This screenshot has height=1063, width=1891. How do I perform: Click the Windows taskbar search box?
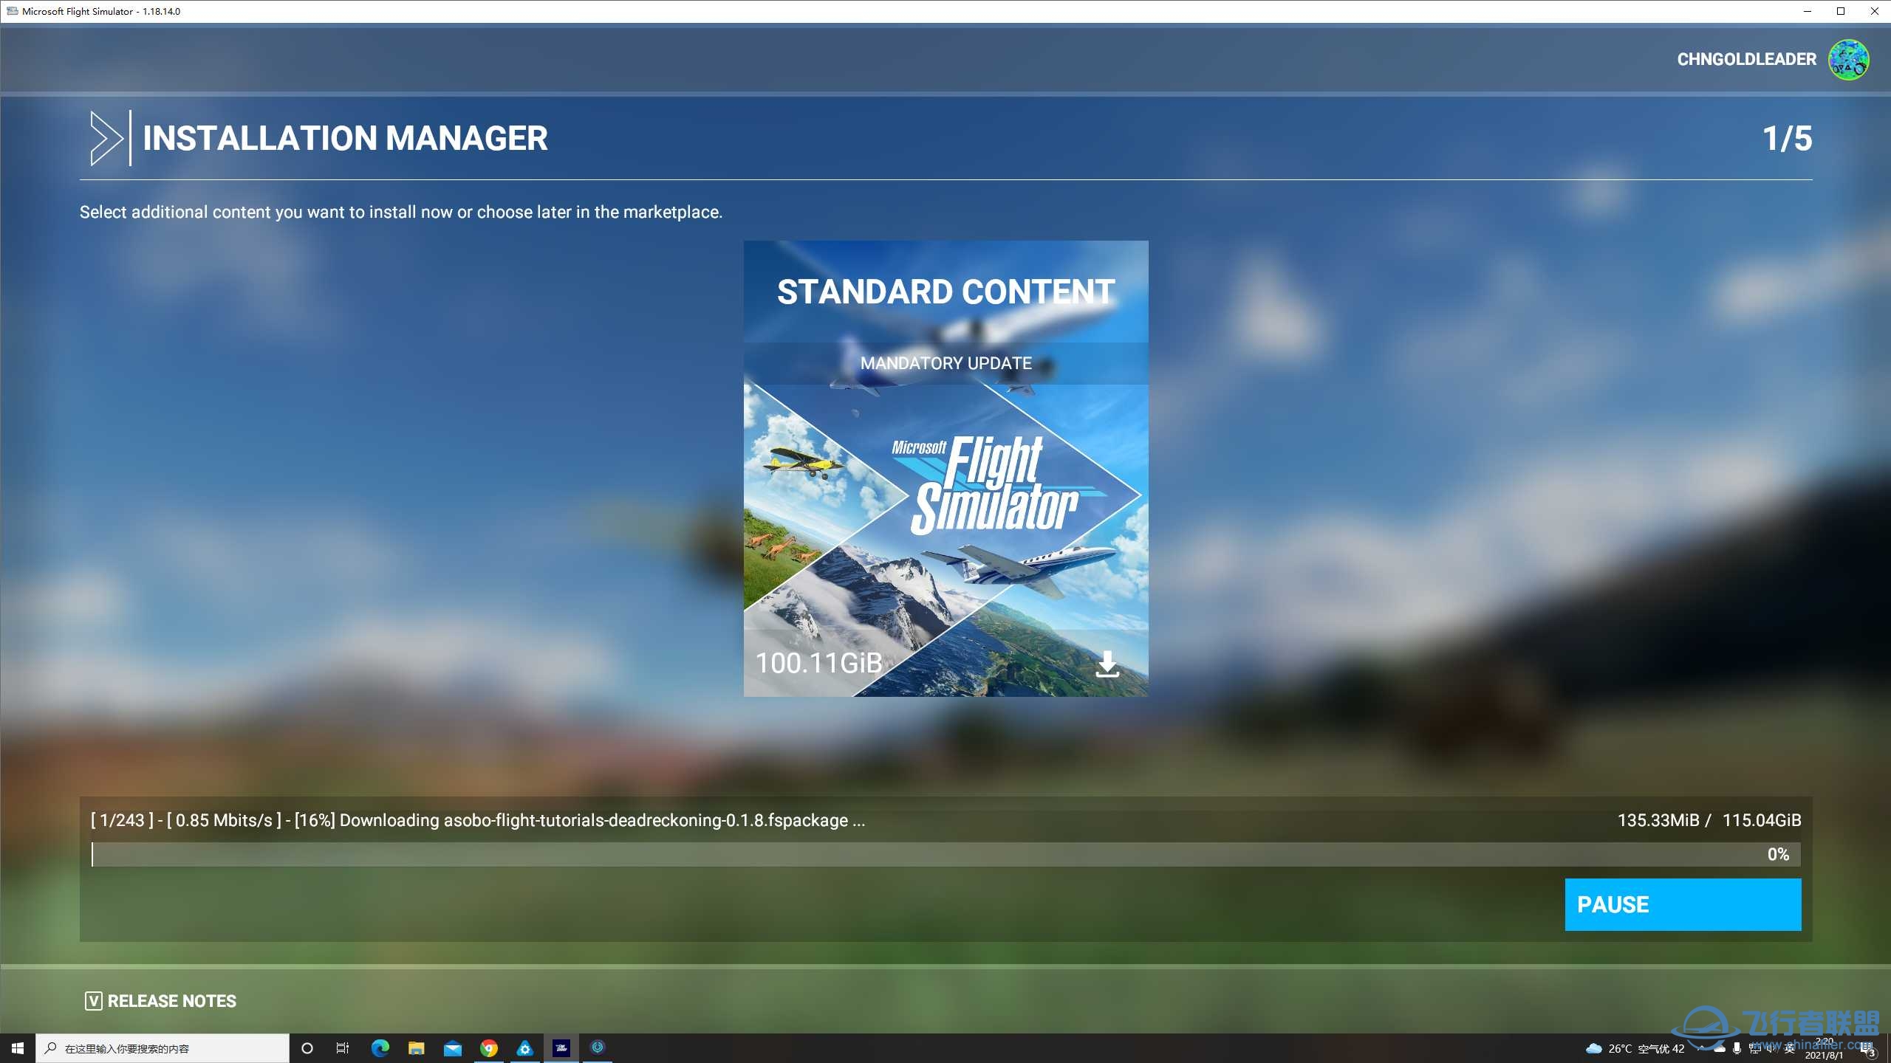(163, 1048)
